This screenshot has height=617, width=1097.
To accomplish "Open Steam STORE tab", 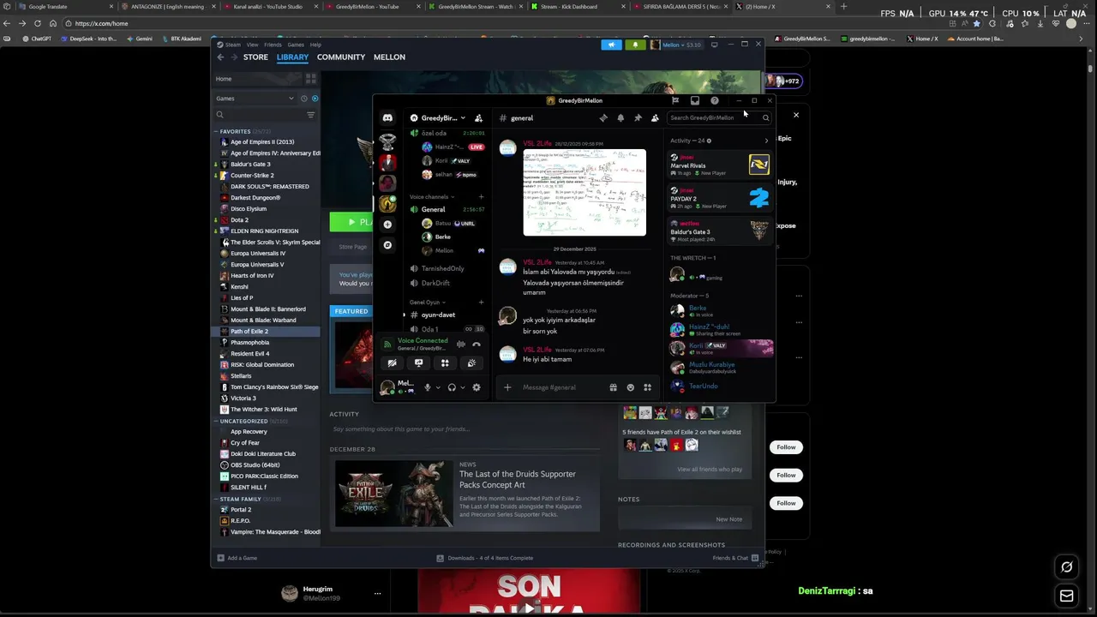I will [x=255, y=57].
